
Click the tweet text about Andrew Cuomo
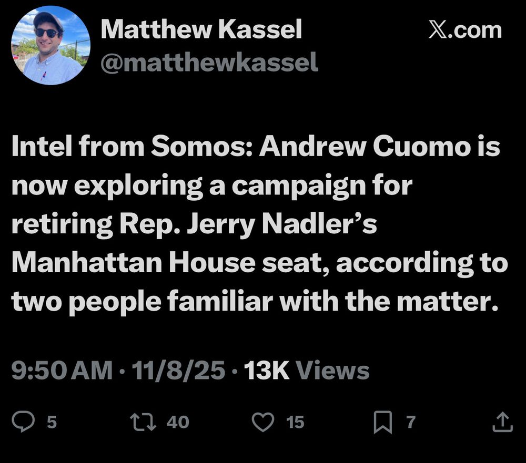coord(260,224)
